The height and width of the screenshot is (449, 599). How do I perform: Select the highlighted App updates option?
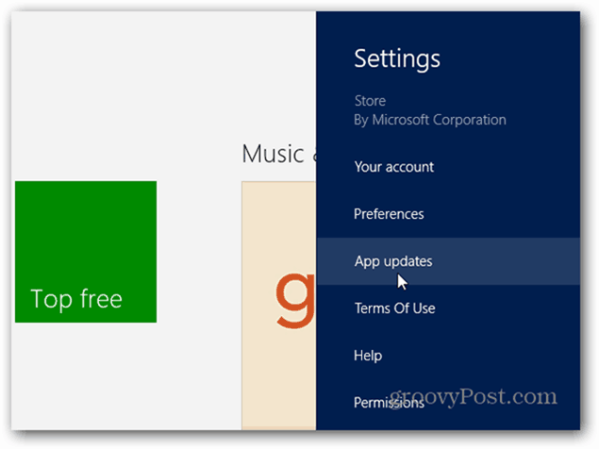448,261
